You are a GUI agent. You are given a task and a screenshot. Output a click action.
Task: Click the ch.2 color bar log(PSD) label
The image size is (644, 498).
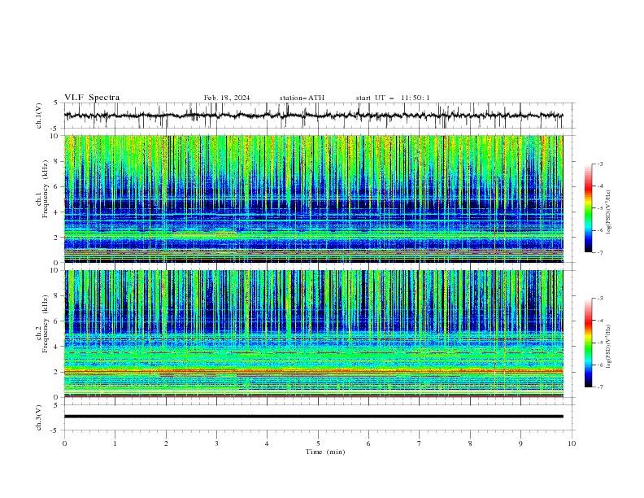pyautogui.click(x=609, y=346)
